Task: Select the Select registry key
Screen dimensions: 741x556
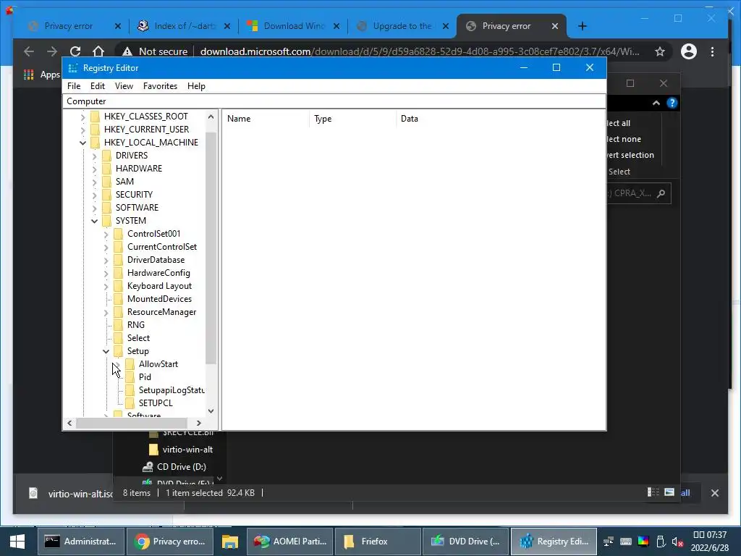Action: click(x=138, y=338)
